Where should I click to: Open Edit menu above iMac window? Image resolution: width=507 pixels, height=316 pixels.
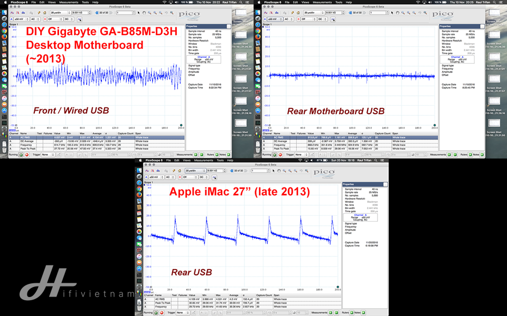click(x=177, y=160)
